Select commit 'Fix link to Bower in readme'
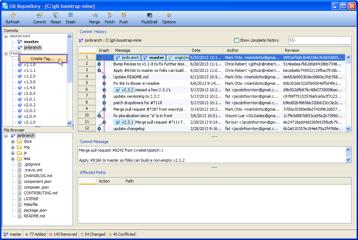The image size is (358, 240). pyautogui.click(x=211, y=83)
